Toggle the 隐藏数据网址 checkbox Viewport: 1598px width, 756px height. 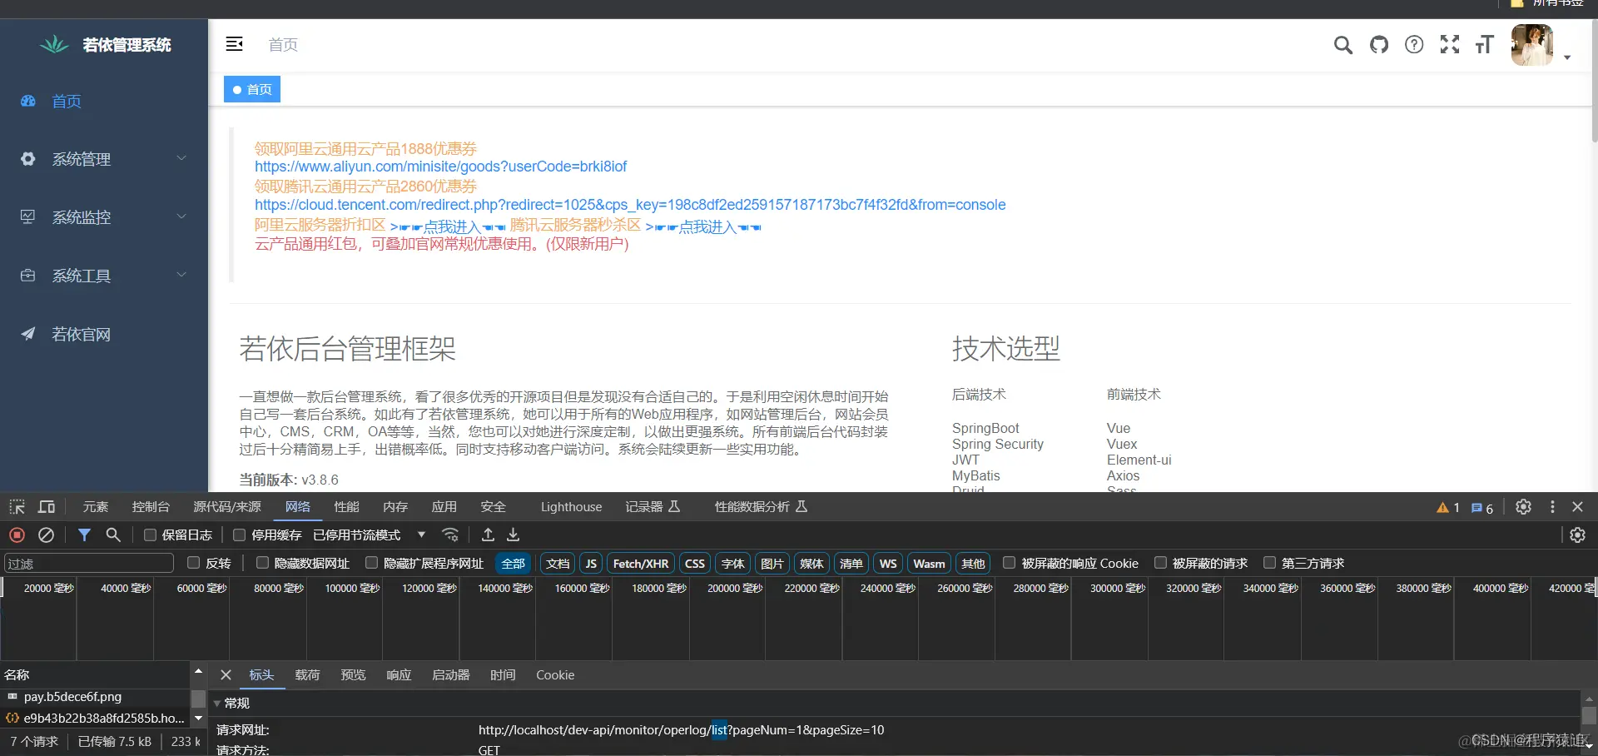(x=262, y=563)
